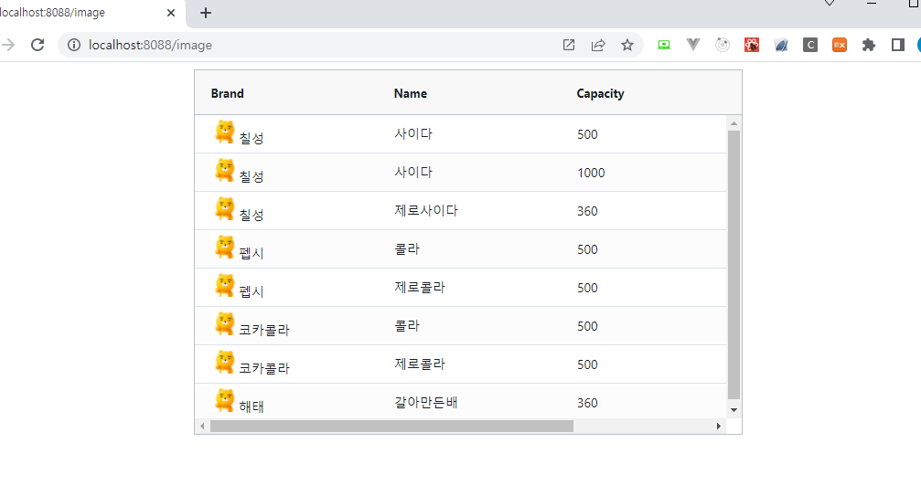The width and height of the screenshot is (921, 496).
Task: Select capacity 360 in 해태 row
Action: click(587, 404)
